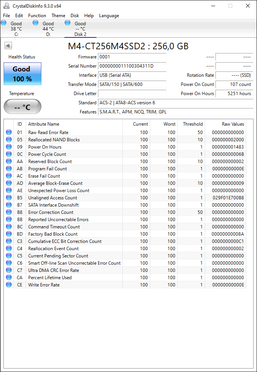Open the Disk menu
The image size is (257, 372).
point(75,16)
